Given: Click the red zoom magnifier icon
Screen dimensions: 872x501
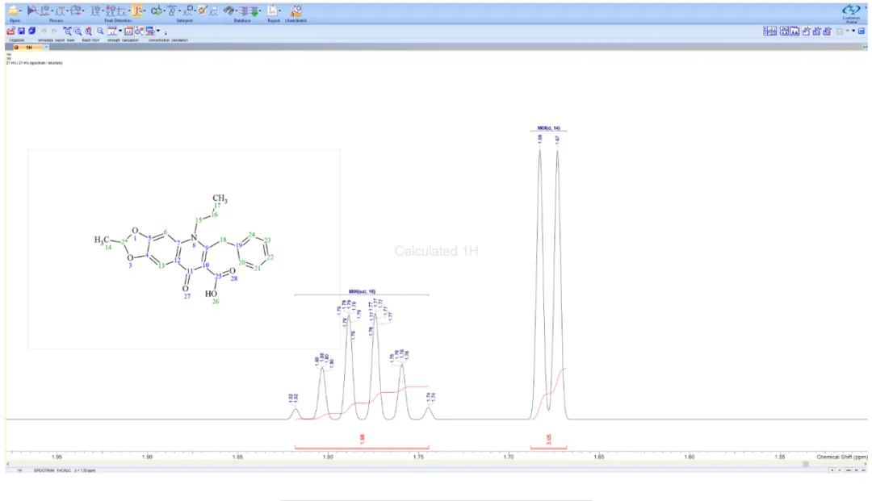Looking at the screenshot, I should 89,31.
